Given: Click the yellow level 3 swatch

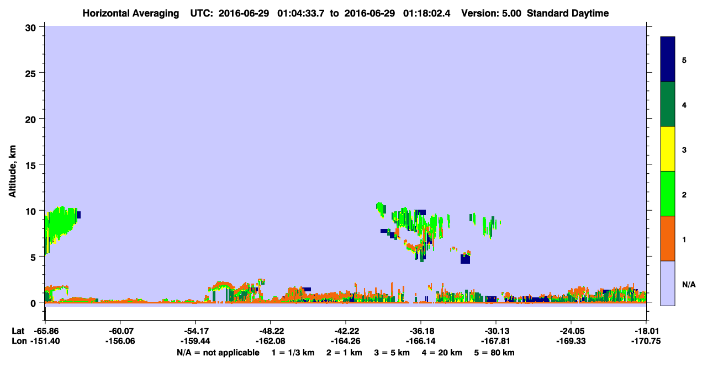Looking at the screenshot, I should click(668, 149).
